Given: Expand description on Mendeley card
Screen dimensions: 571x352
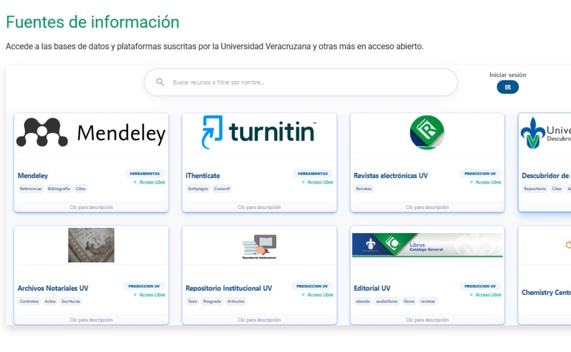Looking at the screenshot, I should (x=91, y=207).
